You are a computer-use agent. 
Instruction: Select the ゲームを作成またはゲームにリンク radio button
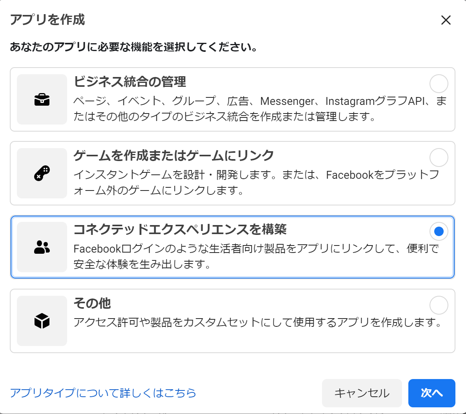(439, 158)
